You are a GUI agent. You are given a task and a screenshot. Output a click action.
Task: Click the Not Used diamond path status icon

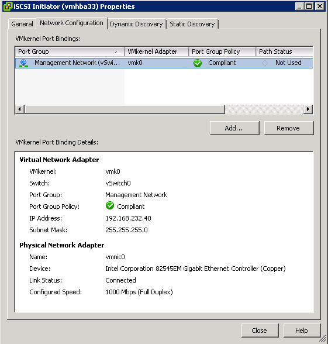coord(265,63)
